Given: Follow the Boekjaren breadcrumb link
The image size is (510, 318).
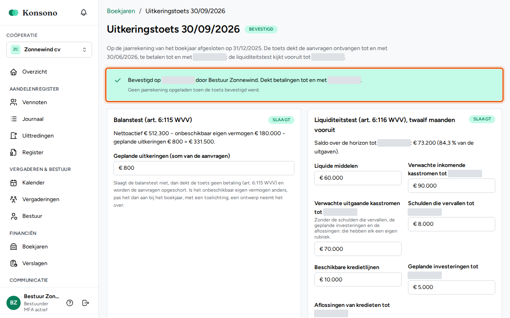Looking at the screenshot, I should pyautogui.click(x=121, y=11).
